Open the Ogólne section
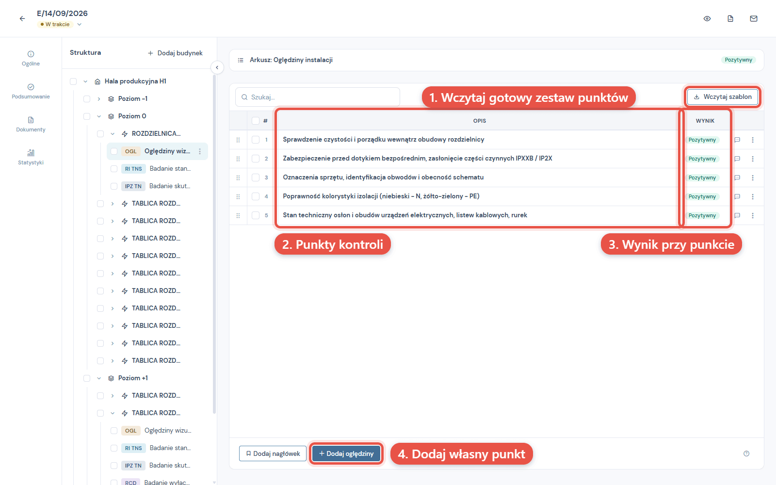776x485 pixels. click(31, 58)
